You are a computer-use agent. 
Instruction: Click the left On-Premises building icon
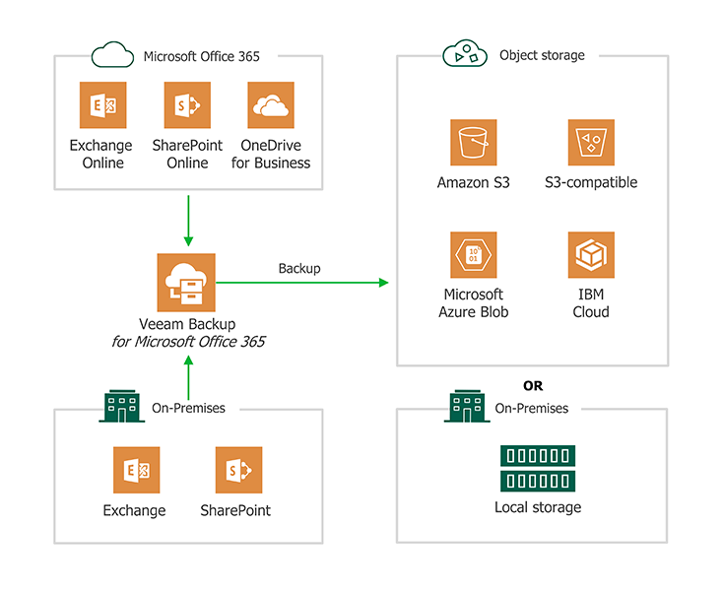click(121, 407)
